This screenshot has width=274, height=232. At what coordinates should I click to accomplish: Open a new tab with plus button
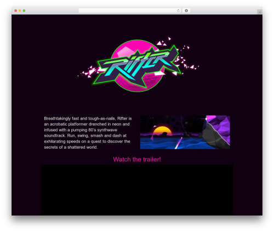pos(260,12)
